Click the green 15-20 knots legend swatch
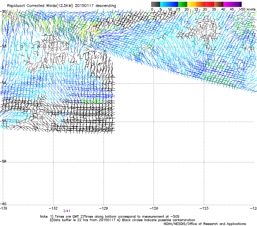Image resolution: width=257 pixels, height=226 pixels. click(x=183, y=4)
